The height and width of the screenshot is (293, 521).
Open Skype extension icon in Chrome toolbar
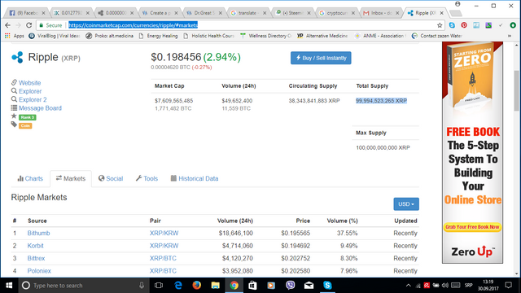452,25
